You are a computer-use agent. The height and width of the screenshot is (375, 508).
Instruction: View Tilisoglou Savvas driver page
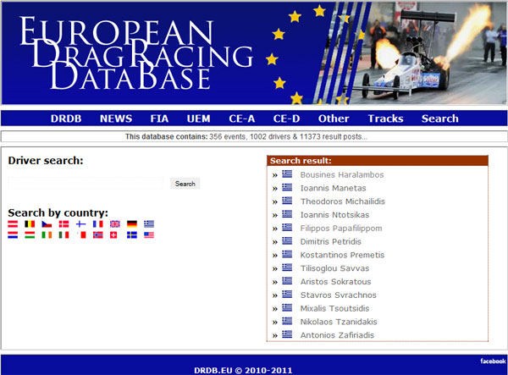334,268
